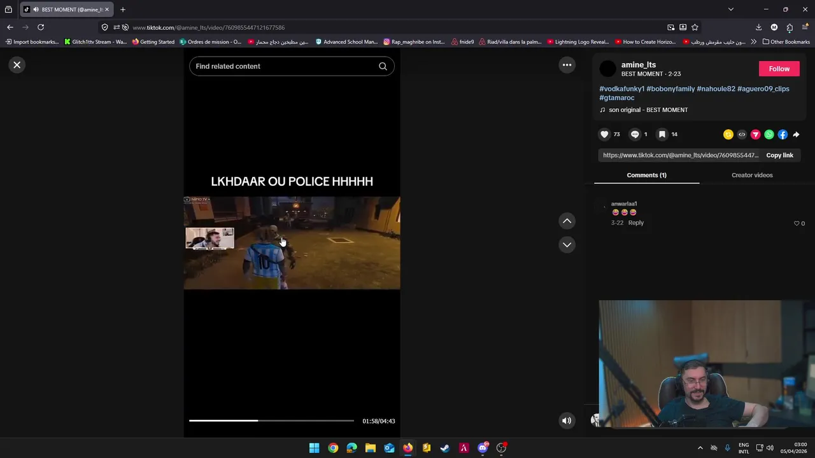The image size is (815, 458).
Task: Open hashtag #bobonyfamily
Action: [670, 89]
